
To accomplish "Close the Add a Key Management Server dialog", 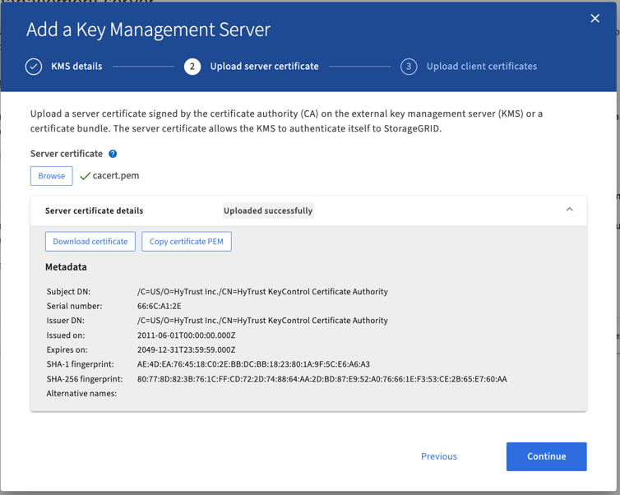I will click(595, 18).
